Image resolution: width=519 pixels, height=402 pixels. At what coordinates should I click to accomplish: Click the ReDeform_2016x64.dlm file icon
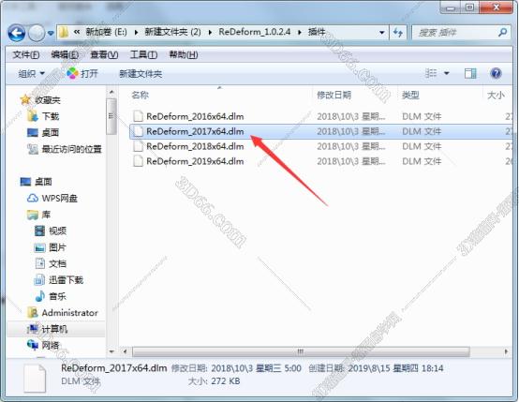pos(138,116)
